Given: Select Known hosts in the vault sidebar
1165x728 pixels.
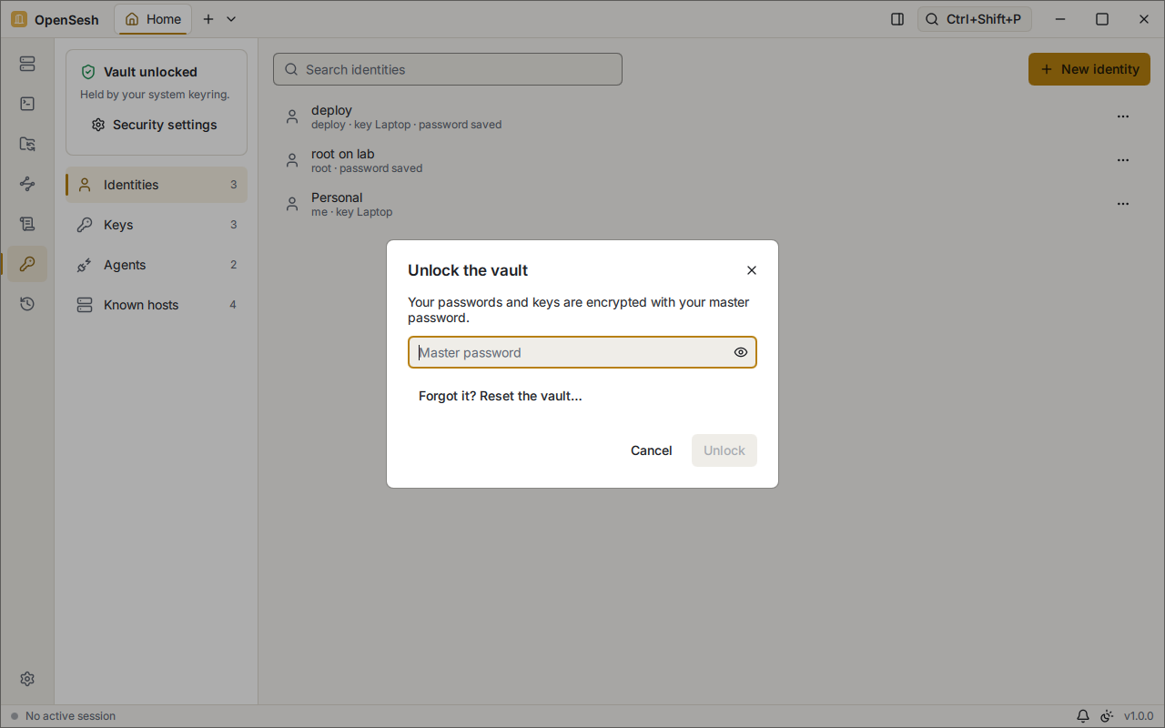Looking at the screenshot, I should point(157,305).
